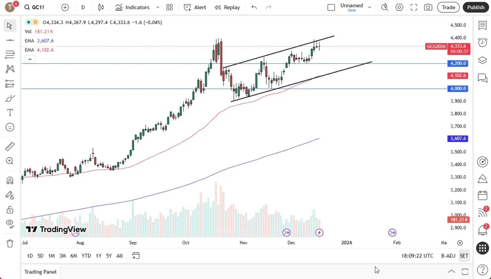The image size is (491, 279).
Task: Open the Object Tree panel on right sidebar
Action: pyautogui.click(x=482, y=60)
